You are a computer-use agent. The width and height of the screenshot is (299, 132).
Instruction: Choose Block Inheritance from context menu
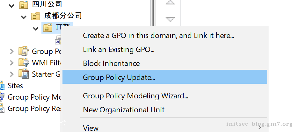[x=111, y=63]
